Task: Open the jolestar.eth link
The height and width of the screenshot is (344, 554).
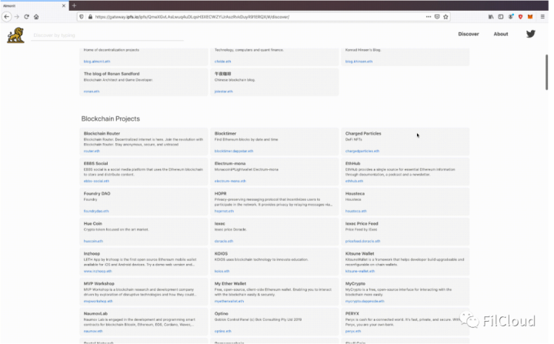Action: (223, 92)
